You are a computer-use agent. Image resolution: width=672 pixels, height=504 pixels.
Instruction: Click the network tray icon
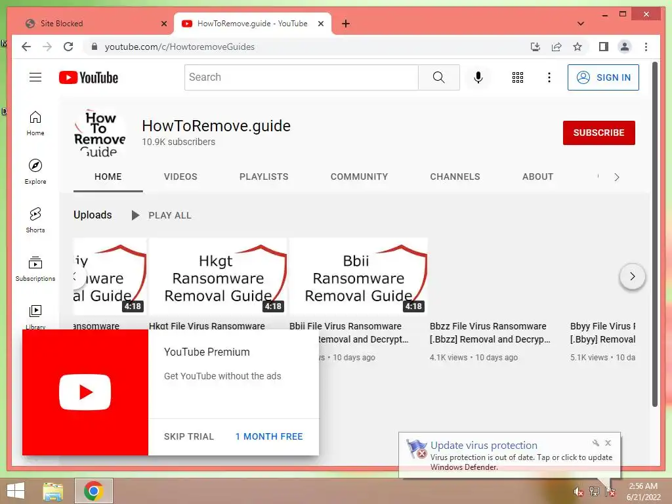click(x=595, y=492)
